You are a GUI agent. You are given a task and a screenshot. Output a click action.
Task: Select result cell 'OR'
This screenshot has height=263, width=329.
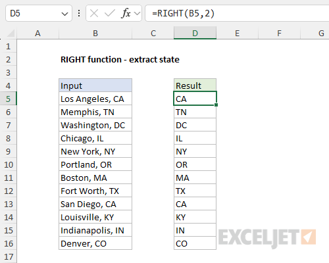point(195,164)
